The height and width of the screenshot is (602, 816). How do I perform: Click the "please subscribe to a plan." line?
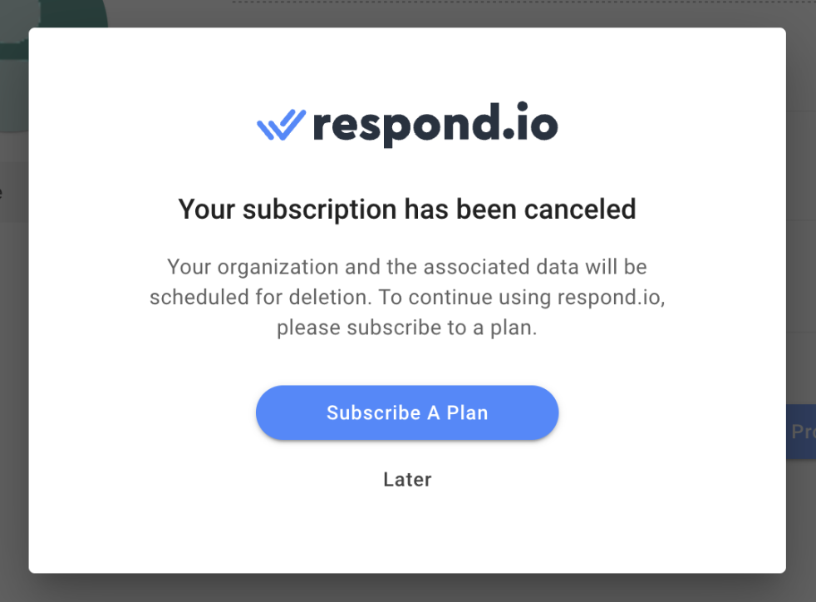tap(407, 328)
